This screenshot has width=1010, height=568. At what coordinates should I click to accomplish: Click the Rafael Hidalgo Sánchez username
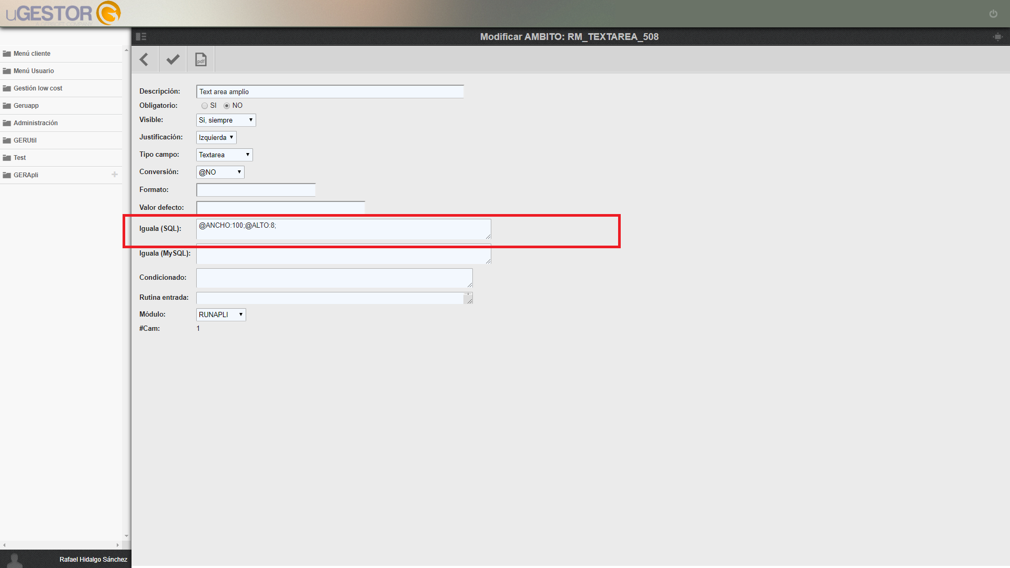coord(93,560)
